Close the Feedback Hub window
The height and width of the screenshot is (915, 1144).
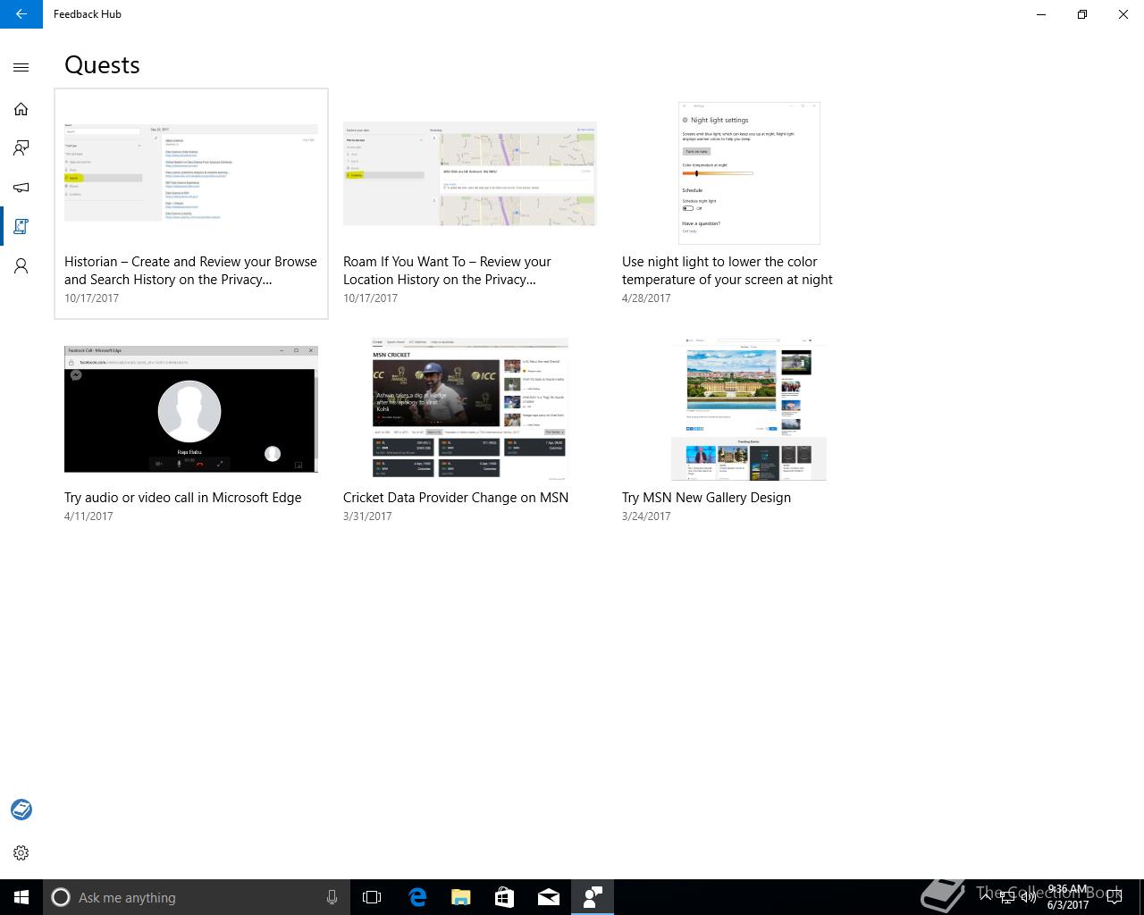coord(1123,14)
